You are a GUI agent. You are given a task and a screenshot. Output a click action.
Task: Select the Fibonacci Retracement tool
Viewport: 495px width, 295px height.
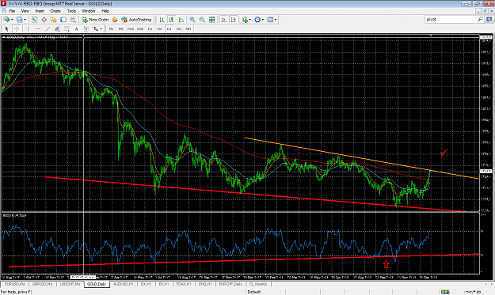[67, 28]
